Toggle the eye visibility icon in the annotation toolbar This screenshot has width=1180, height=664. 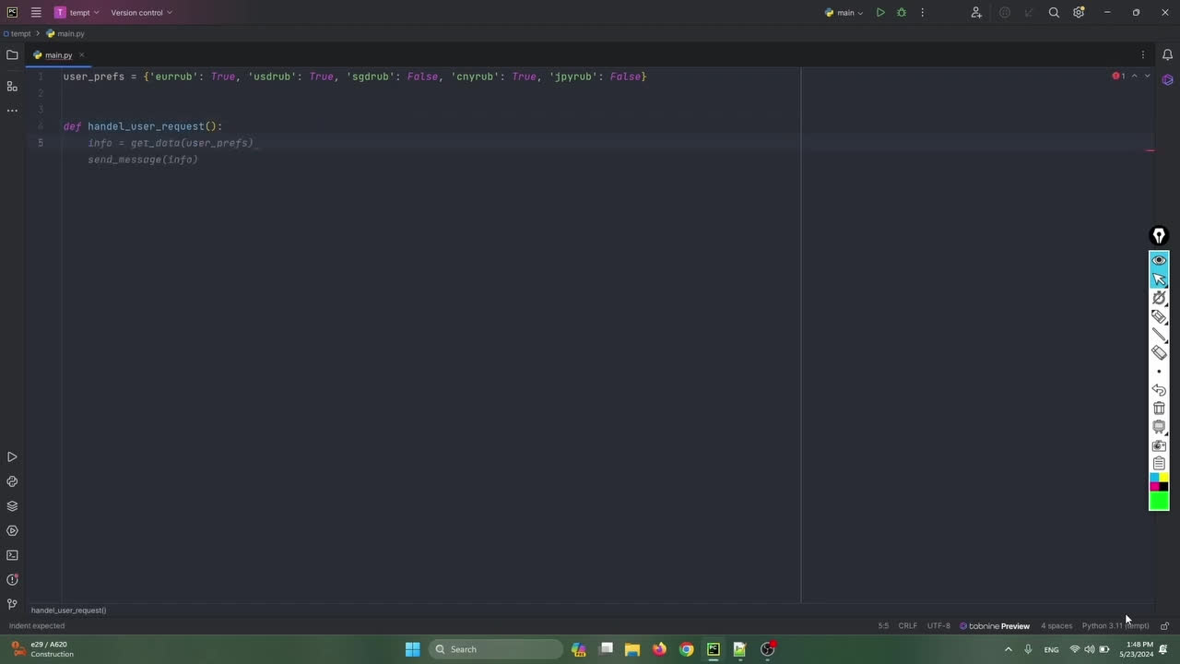tap(1159, 260)
